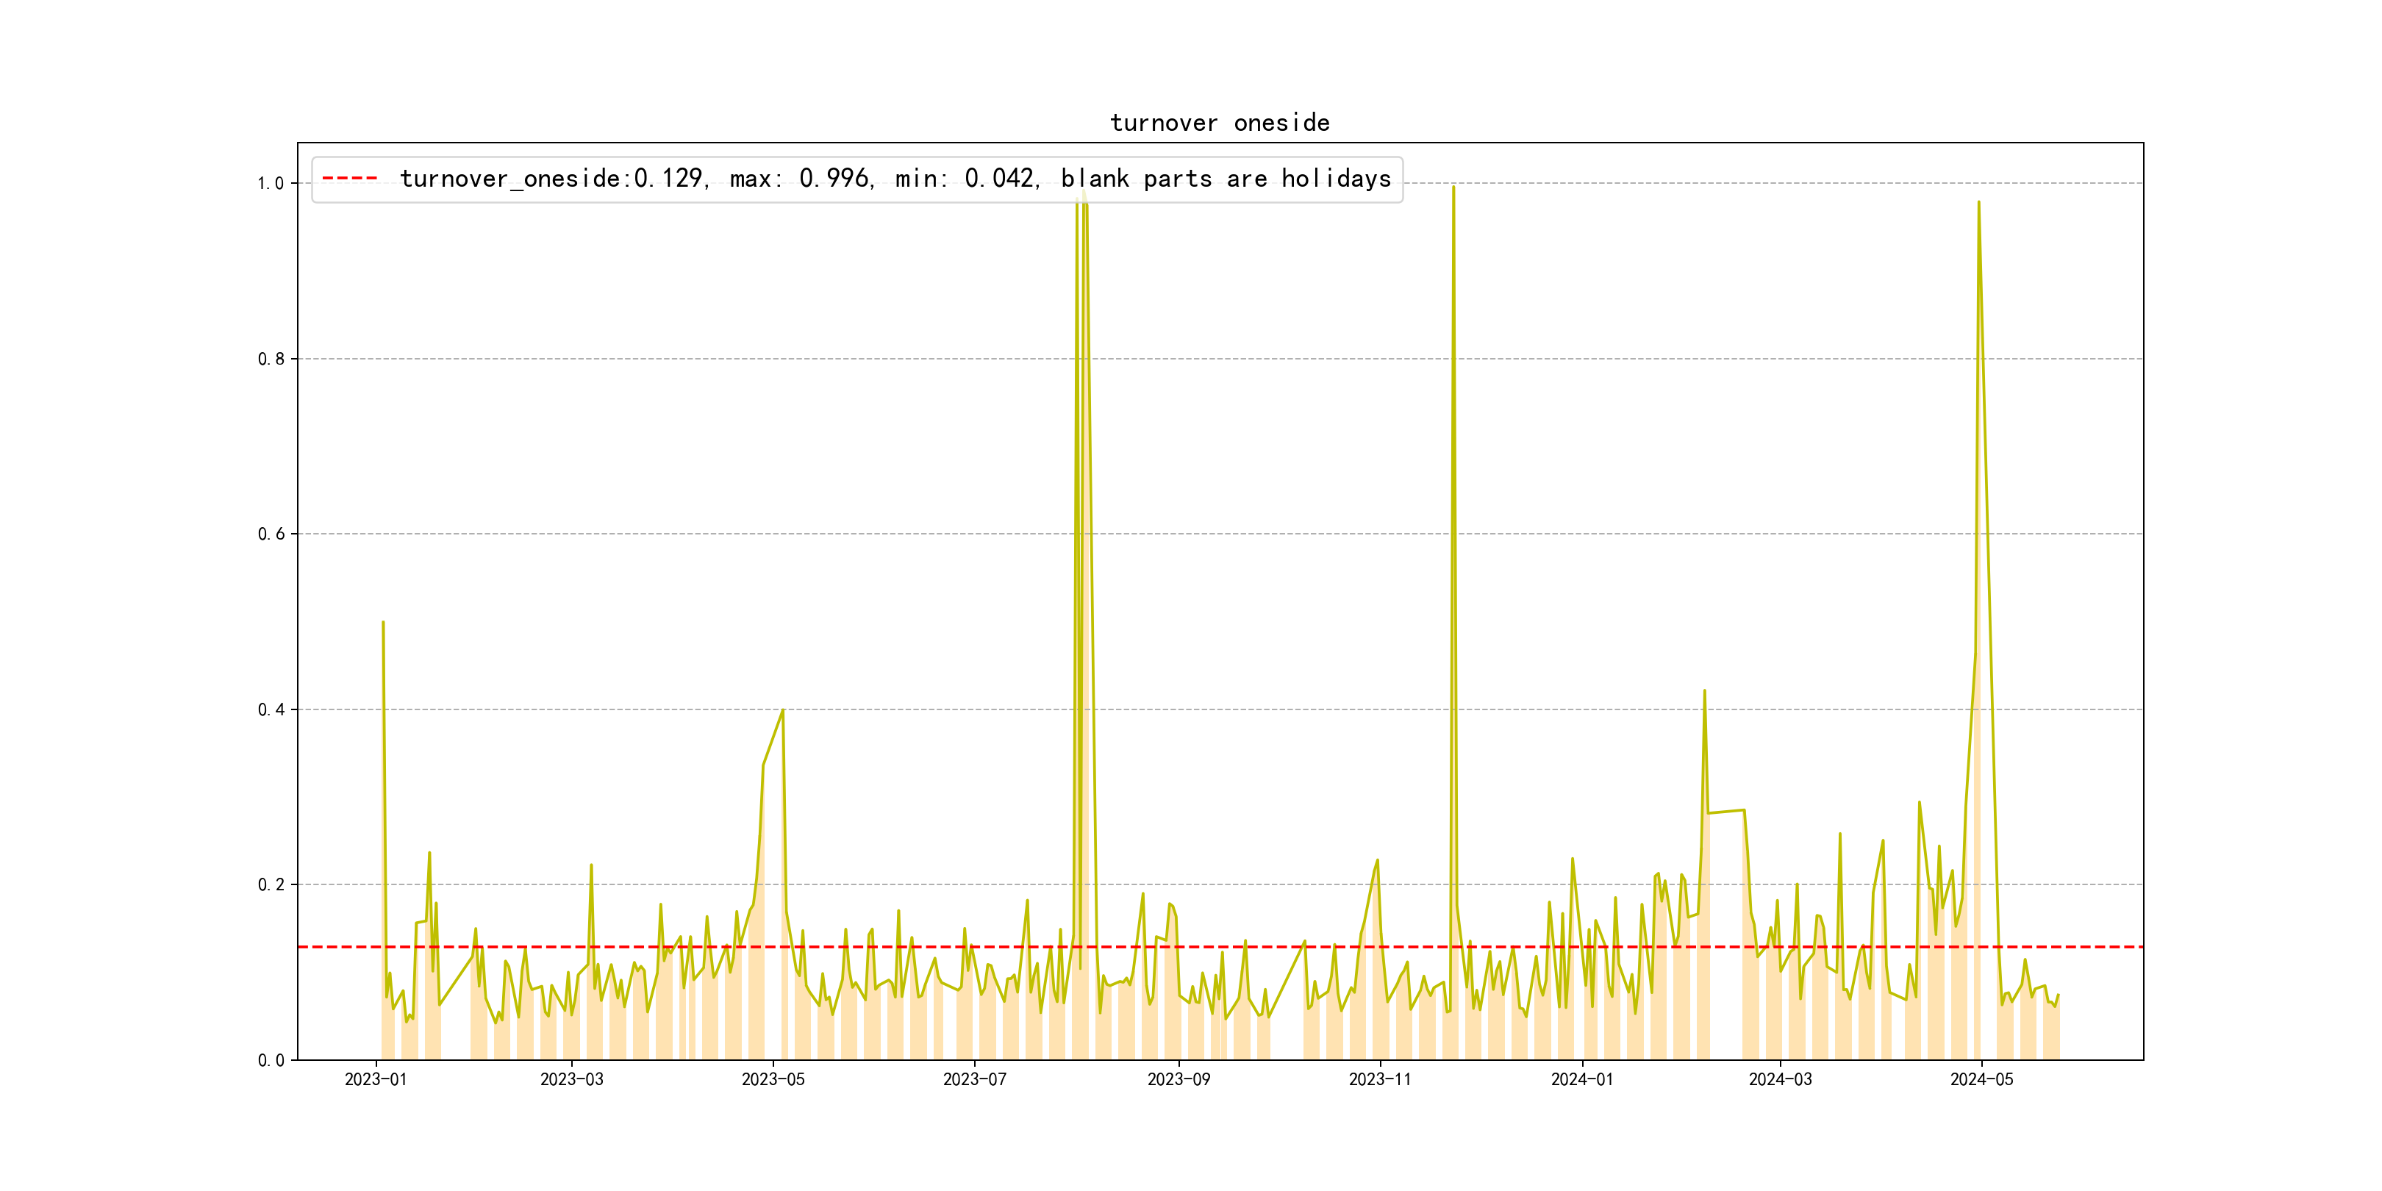2382x1191 pixels.
Task: Click the top of the late April 2024 spike
Action: point(1978,202)
